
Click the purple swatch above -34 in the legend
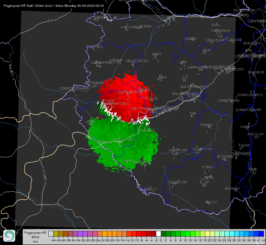pos(80,234)
